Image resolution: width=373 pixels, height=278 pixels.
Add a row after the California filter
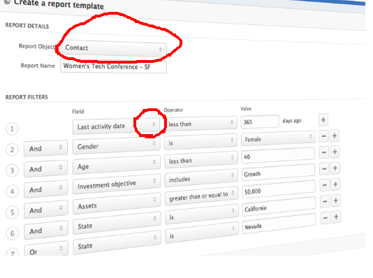[x=336, y=200]
